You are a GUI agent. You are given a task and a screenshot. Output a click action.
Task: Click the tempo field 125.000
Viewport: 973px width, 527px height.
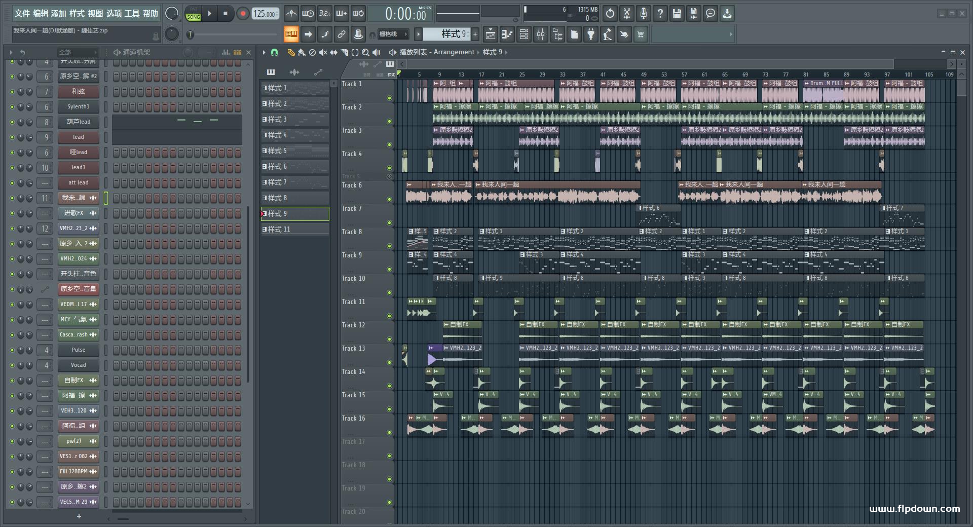(265, 14)
